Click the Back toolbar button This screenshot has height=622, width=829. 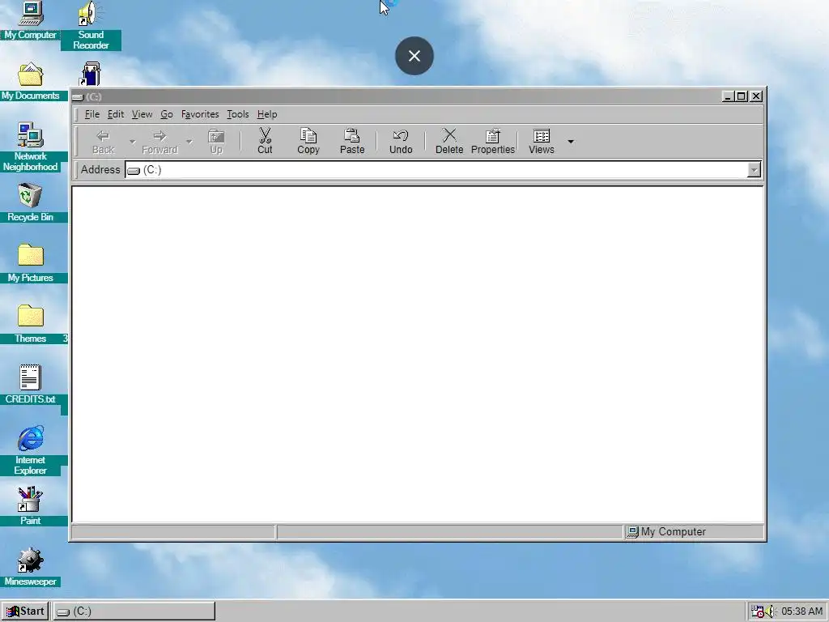point(103,142)
